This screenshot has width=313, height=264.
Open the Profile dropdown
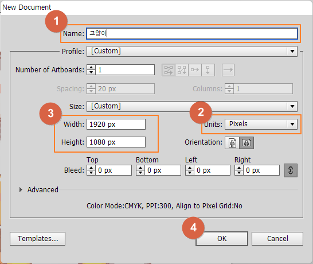[192, 51]
